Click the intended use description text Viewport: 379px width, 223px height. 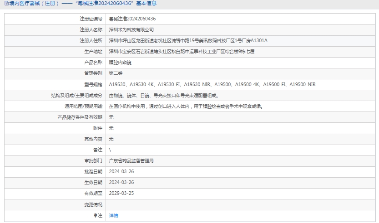coord(186,107)
